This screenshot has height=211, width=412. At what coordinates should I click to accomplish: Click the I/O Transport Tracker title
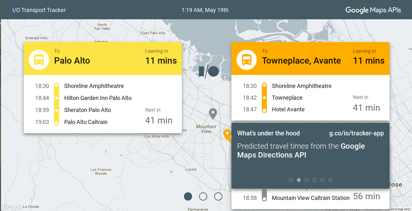click(x=39, y=10)
